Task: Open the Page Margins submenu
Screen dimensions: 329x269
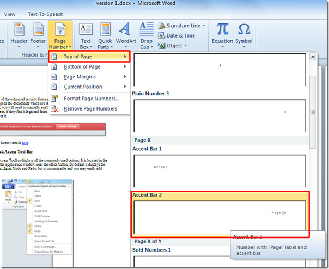Action: point(89,77)
